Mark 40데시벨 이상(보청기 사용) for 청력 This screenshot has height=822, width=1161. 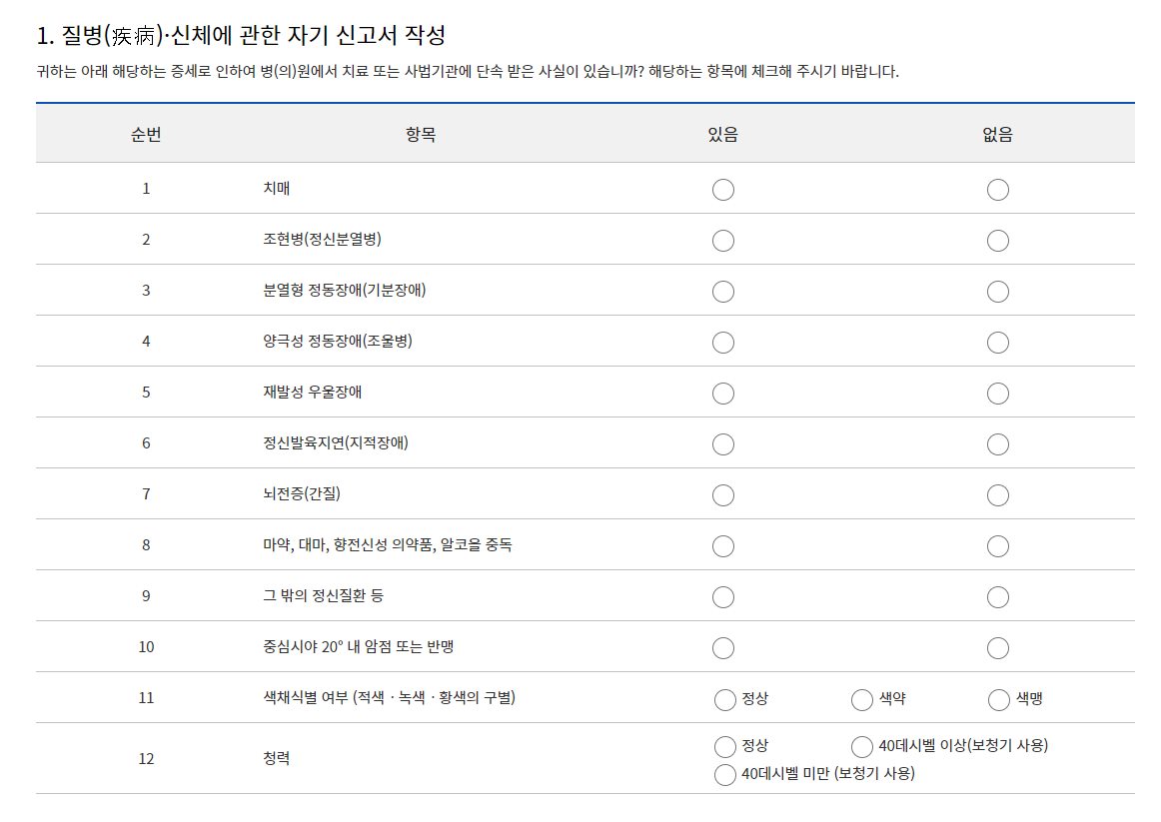click(860, 745)
